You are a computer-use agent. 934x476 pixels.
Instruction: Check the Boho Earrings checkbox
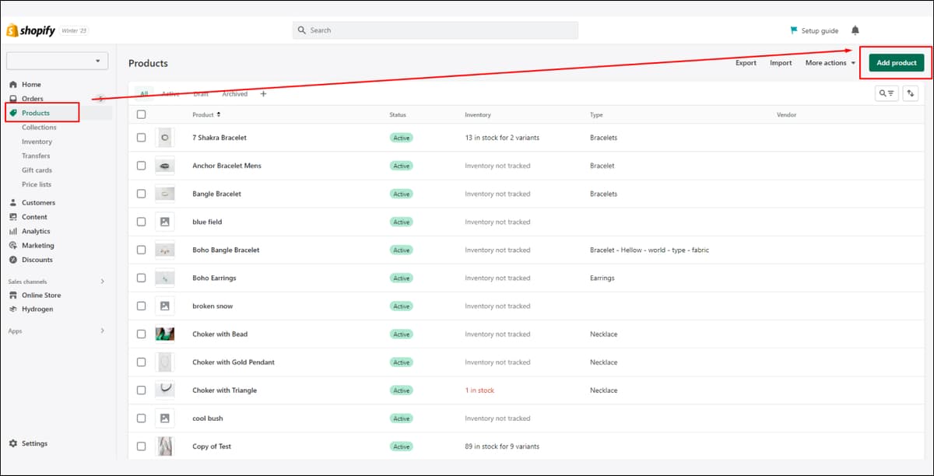click(x=141, y=278)
